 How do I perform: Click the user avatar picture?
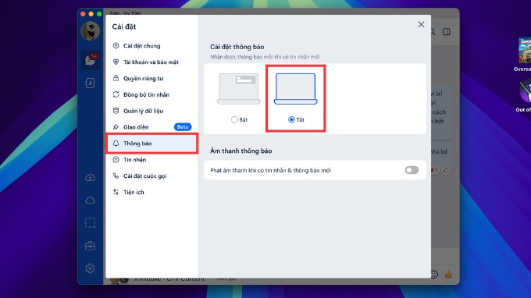pyautogui.click(x=90, y=31)
